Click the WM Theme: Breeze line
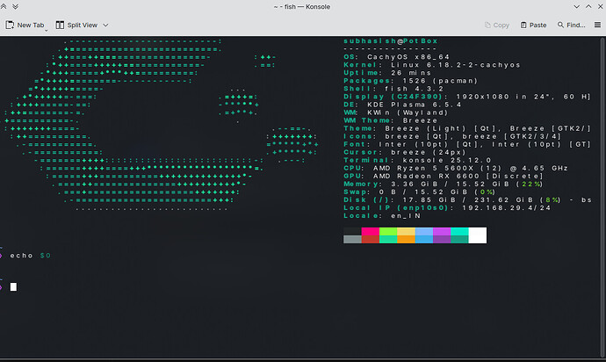The width and height of the screenshot is (606, 362). tap(390, 120)
